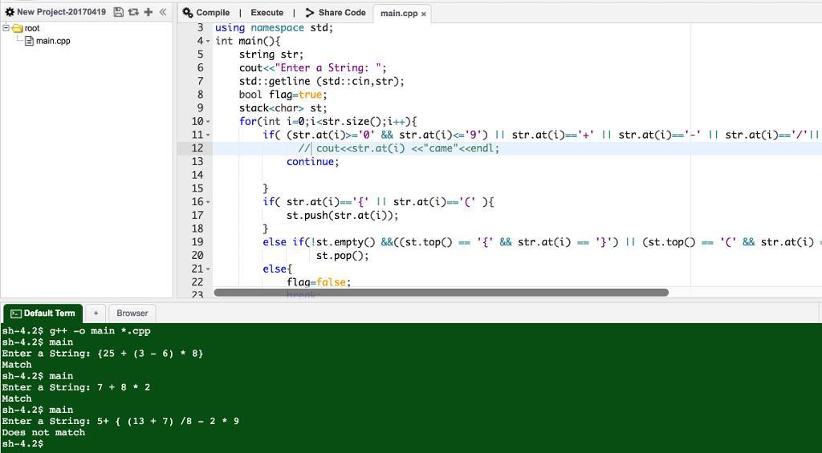Click the Share Code arrow icon
This screenshot has height=453, width=822.
(x=310, y=13)
